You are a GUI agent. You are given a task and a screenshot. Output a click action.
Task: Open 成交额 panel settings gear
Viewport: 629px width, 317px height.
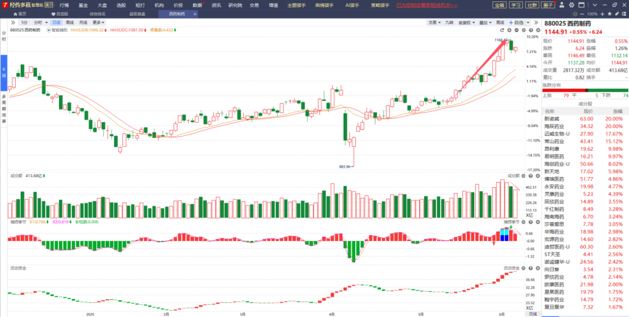pyautogui.click(x=524, y=176)
